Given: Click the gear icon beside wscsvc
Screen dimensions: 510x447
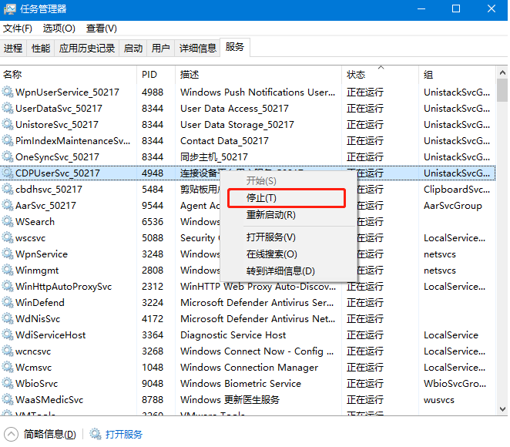Looking at the screenshot, I should click(8, 238).
